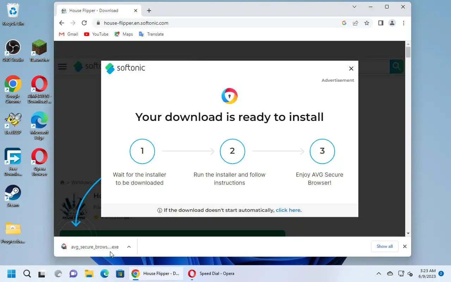Open the Progressbar desktop folder

click(13, 233)
